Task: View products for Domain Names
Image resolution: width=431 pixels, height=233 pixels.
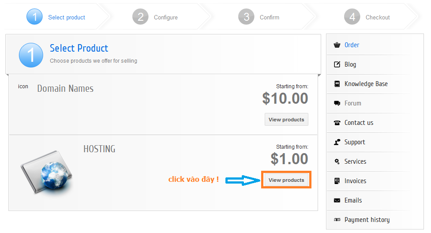Action: click(x=286, y=120)
